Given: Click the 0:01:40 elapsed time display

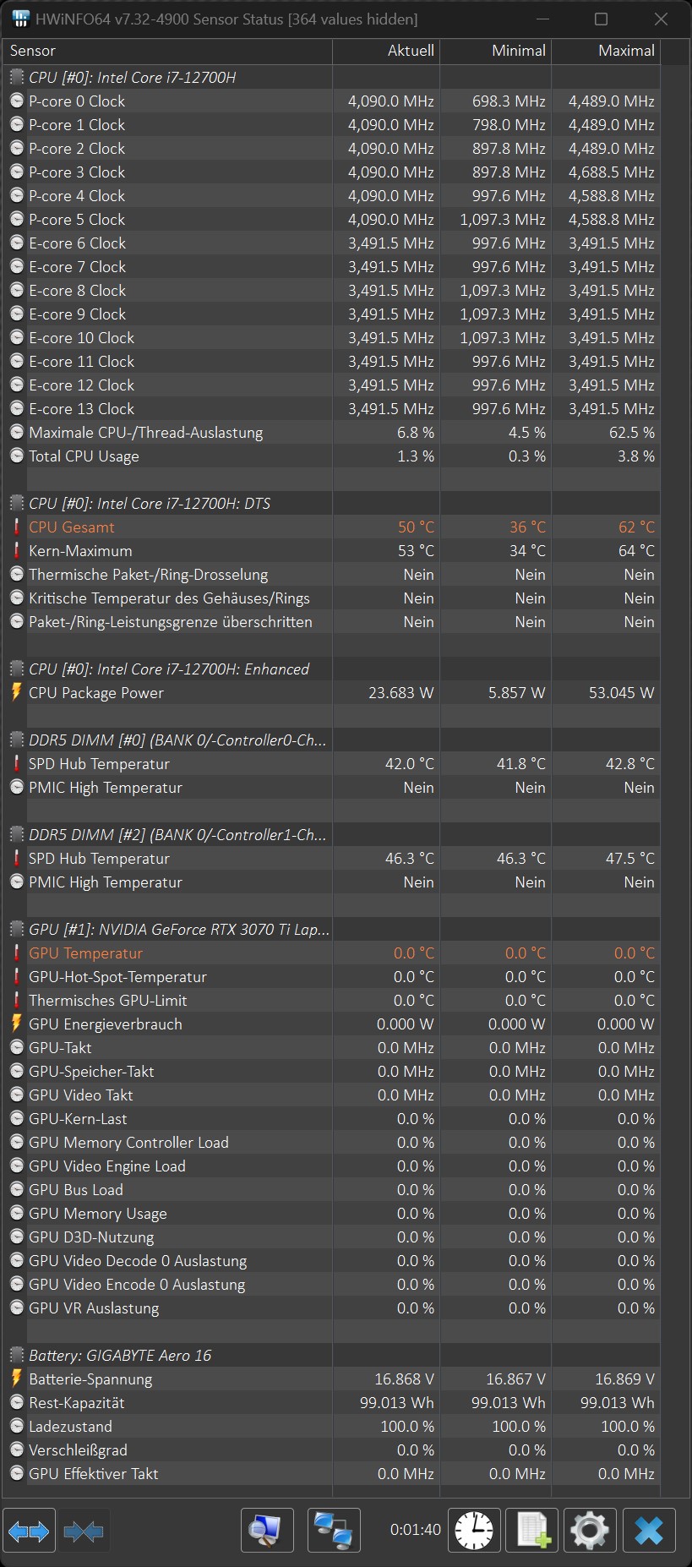Looking at the screenshot, I should pos(416,1529).
